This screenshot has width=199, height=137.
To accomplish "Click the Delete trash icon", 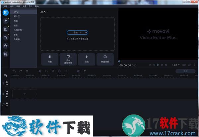I will coord(27,71).
